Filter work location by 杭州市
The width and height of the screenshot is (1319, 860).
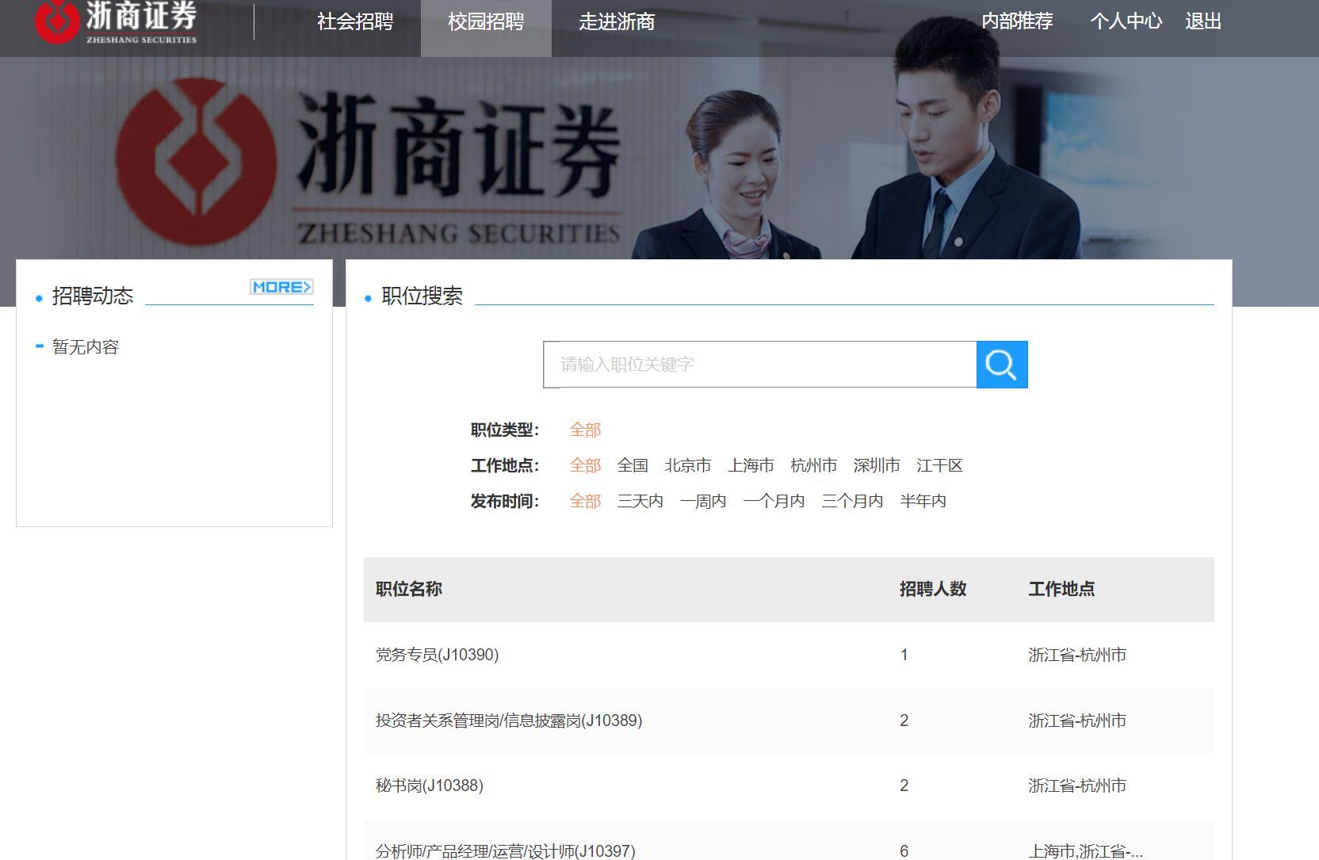pos(814,465)
